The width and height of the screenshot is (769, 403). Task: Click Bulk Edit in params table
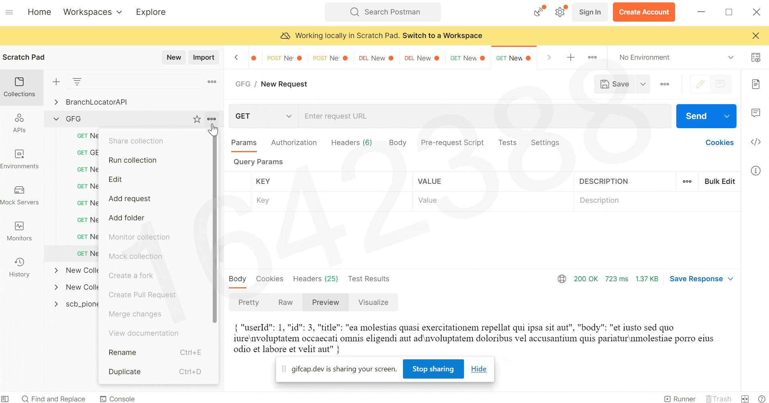720,181
